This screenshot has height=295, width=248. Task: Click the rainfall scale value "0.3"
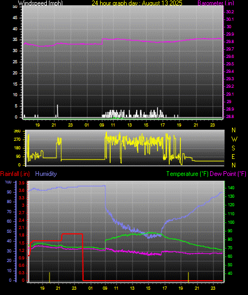click(x=22, y=273)
